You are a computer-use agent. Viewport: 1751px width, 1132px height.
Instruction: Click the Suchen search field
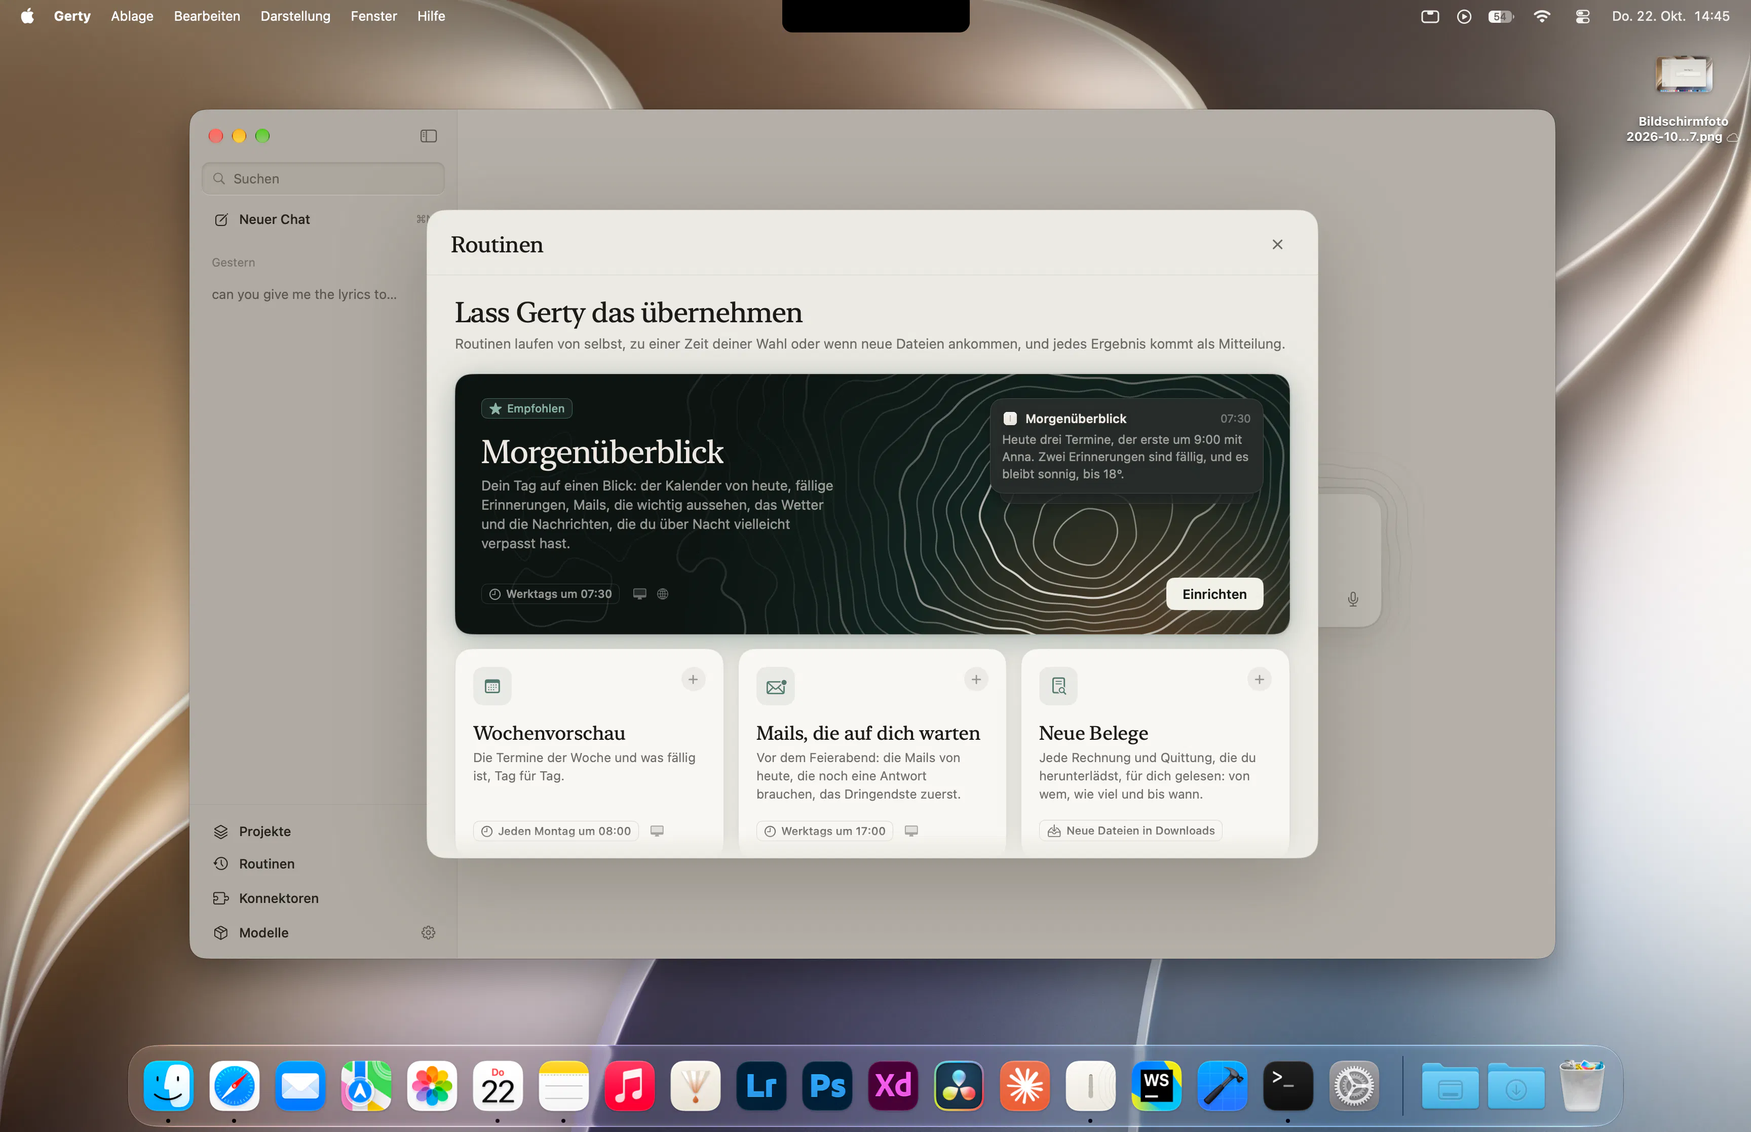(x=323, y=179)
